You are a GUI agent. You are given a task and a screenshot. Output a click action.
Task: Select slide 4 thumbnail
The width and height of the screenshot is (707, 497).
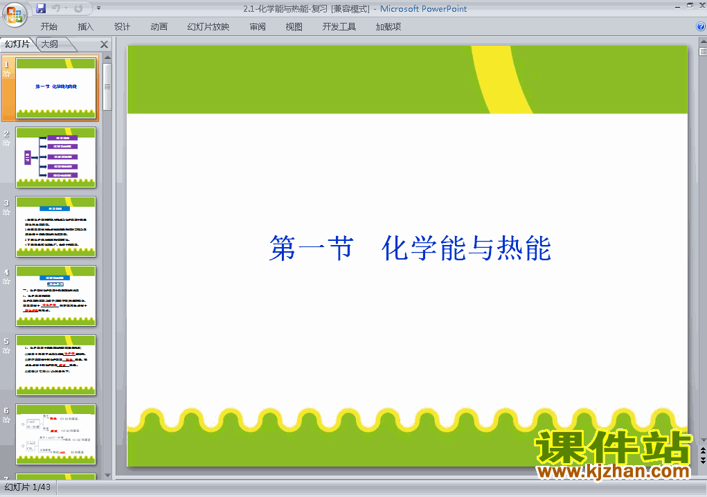tap(56, 296)
